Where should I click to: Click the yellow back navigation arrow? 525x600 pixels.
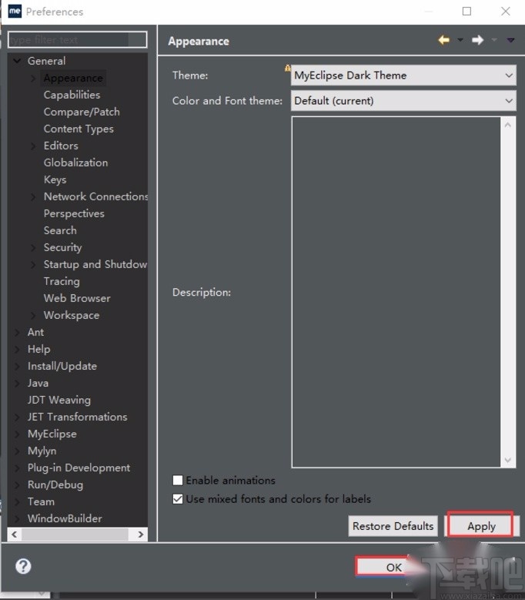point(444,40)
